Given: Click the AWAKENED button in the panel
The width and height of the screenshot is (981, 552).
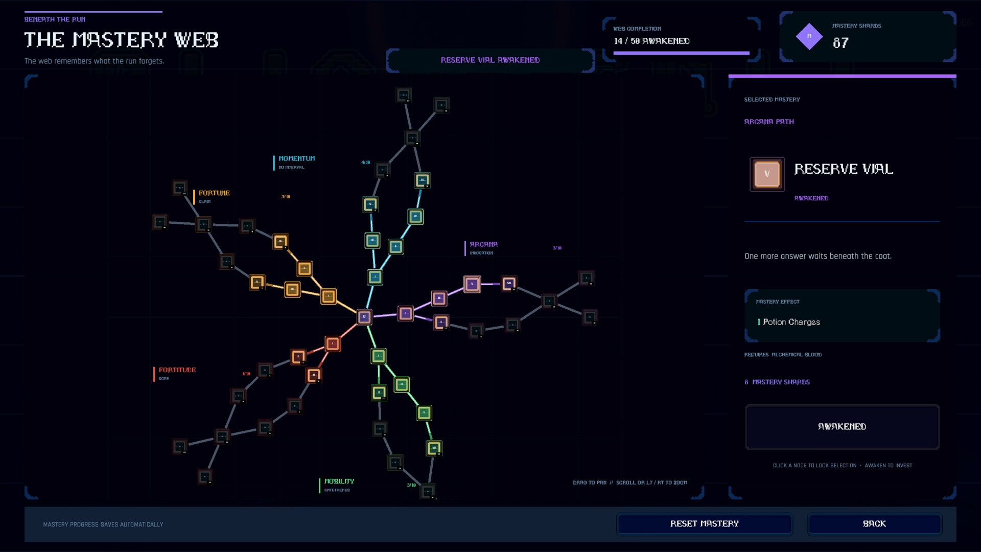Looking at the screenshot, I should [x=842, y=427].
